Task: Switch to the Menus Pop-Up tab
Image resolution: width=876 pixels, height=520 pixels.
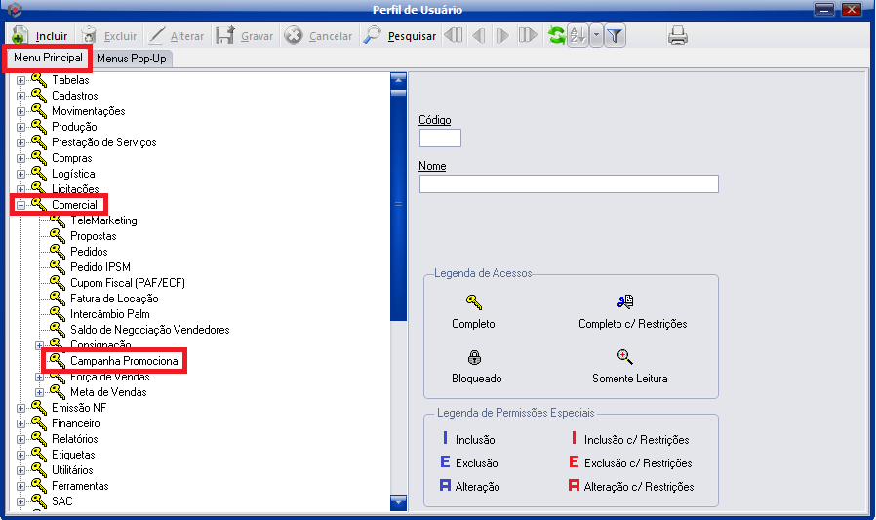Action: click(x=132, y=59)
